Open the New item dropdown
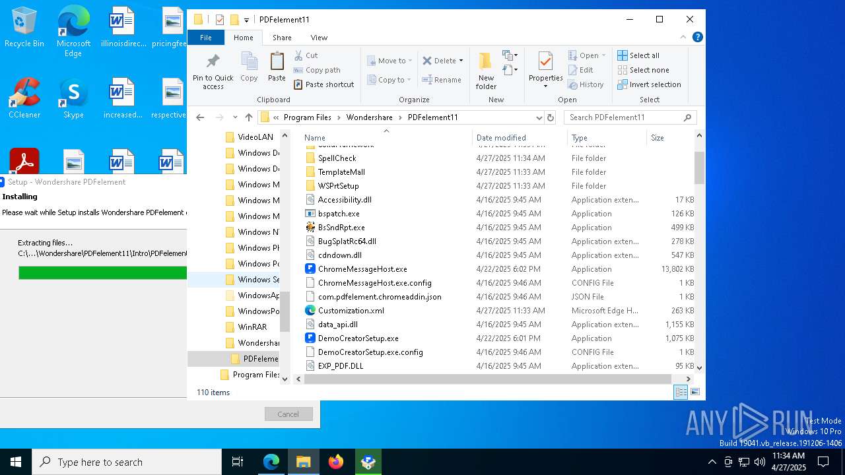This screenshot has height=475, width=845. coord(510,55)
